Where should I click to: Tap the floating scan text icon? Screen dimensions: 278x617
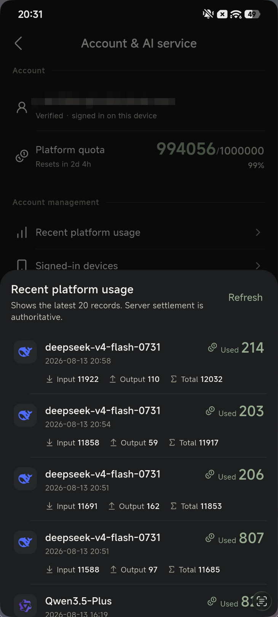[262, 601]
